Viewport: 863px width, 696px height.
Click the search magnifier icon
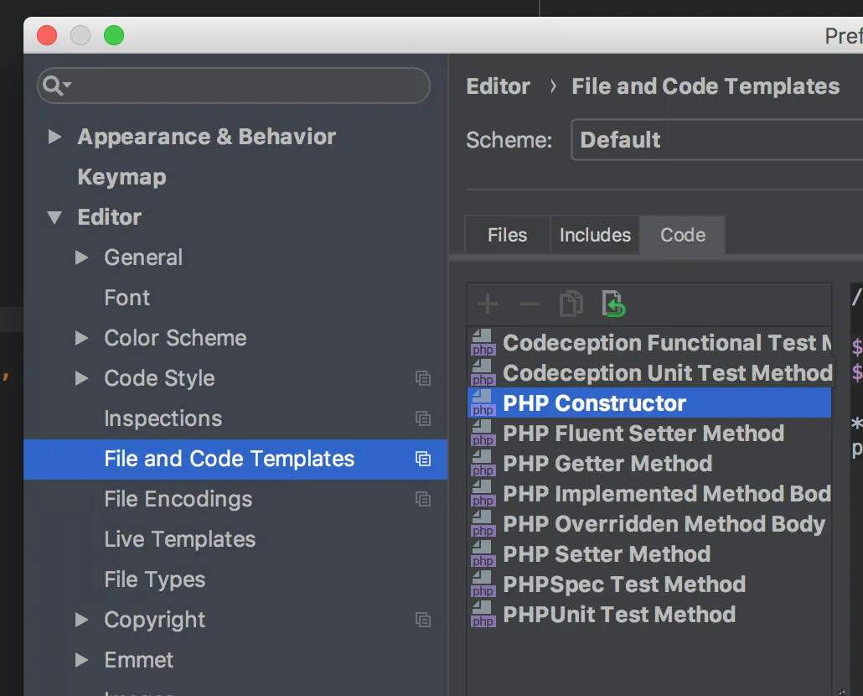click(55, 86)
